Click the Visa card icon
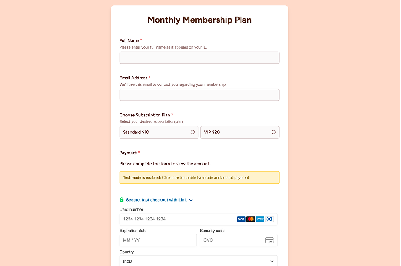Image resolution: width=401 pixels, height=266 pixels. coord(241,219)
